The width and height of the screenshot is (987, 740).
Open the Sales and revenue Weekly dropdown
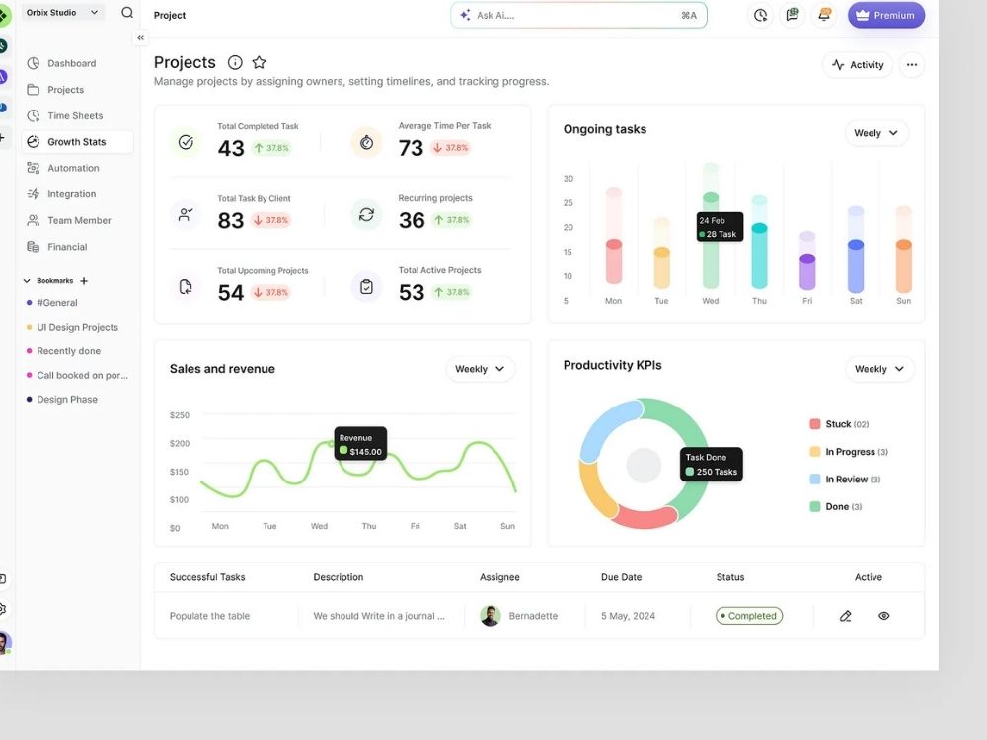click(480, 369)
